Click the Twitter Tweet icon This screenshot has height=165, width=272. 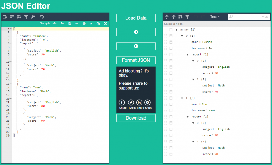131,103
